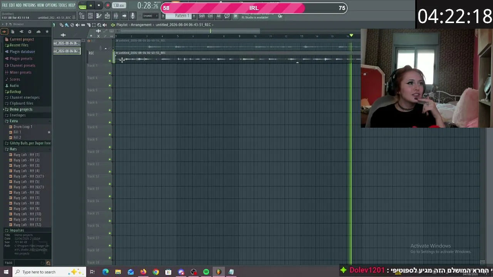Open the FILE menu
This screenshot has width=493, height=277.
click(5, 5)
